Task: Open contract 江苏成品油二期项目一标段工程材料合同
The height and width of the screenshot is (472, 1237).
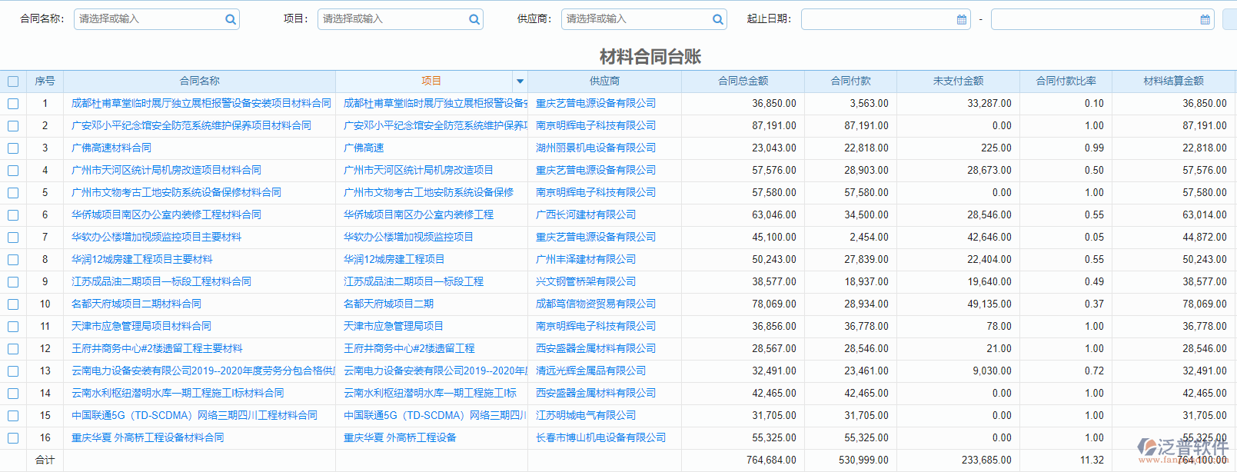Action: [x=161, y=281]
